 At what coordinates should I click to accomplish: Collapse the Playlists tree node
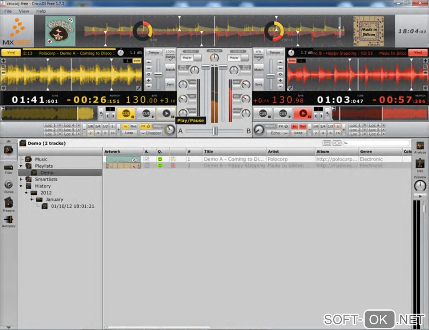(x=21, y=166)
